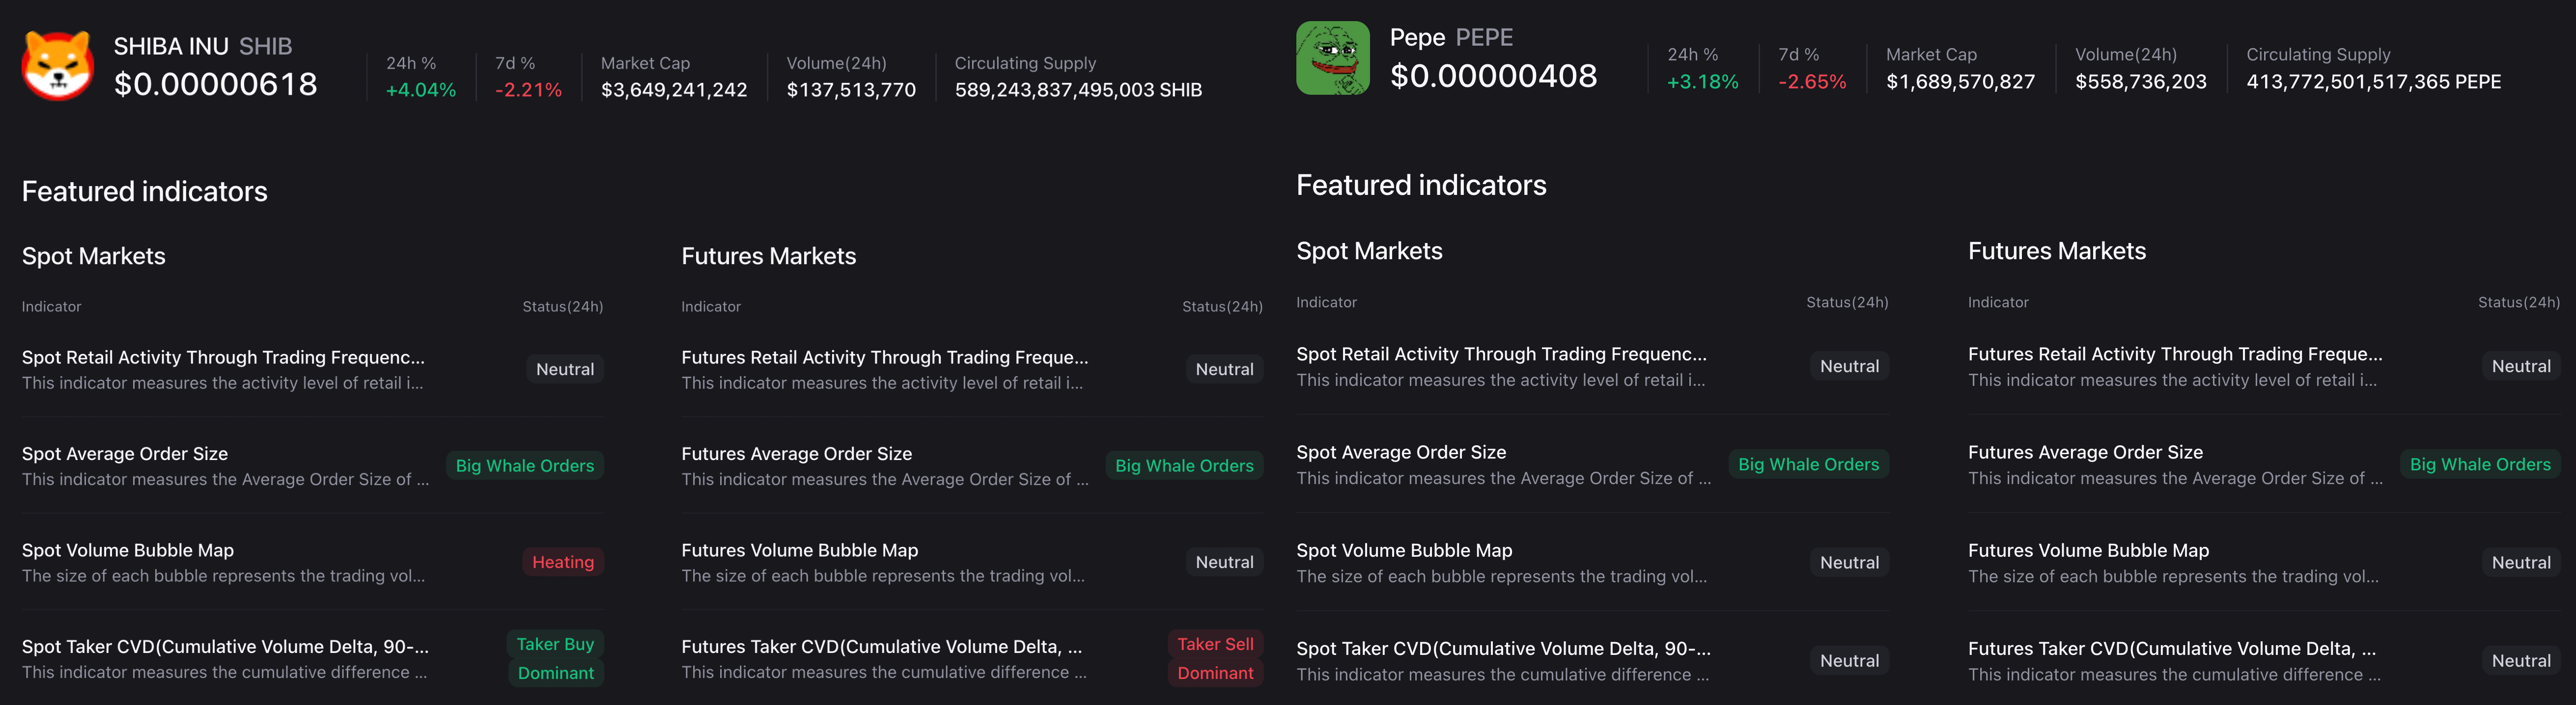Click the Taker Sell Dominant badge
Screen dimensions: 2576x705
click(1214, 658)
